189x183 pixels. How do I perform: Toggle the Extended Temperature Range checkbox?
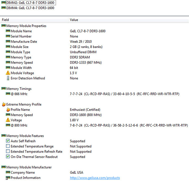[x=8, y=146]
